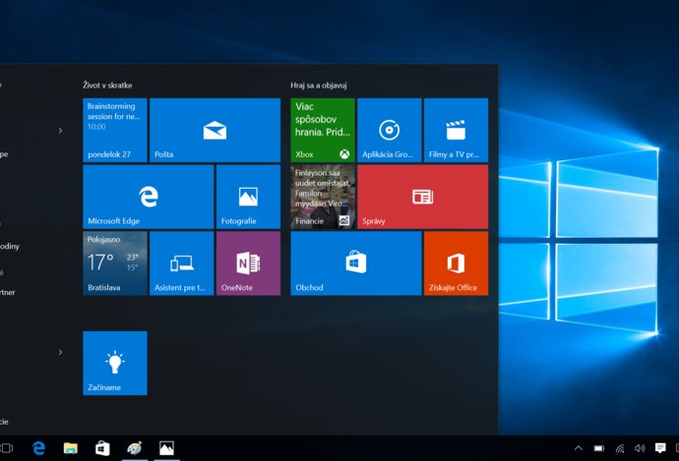The image size is (679, 461).
Task: Click the Hraj sa a objavuj group heading
Action: click(x=319, y=86)
